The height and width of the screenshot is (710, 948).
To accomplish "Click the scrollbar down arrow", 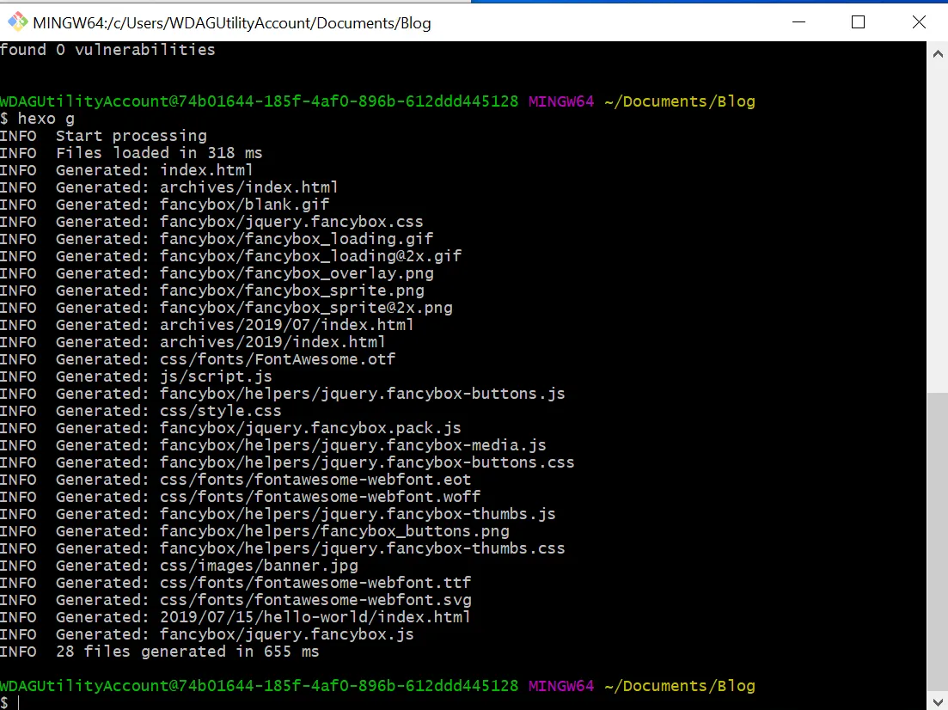I will click(x=938, y=699).
